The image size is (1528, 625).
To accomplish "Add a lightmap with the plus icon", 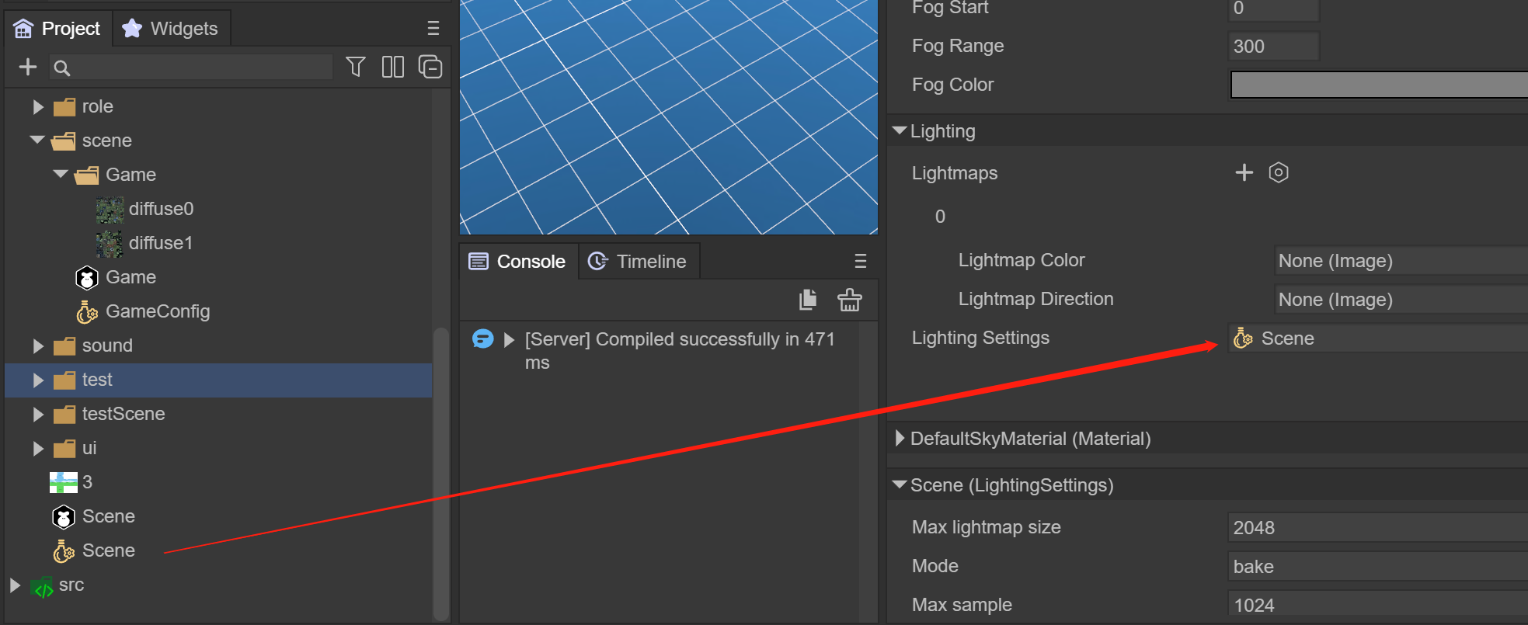I will pyautogui.click(x=1244, y=172).
